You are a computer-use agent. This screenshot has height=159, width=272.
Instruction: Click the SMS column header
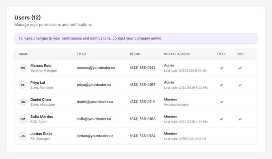point(240,54)
